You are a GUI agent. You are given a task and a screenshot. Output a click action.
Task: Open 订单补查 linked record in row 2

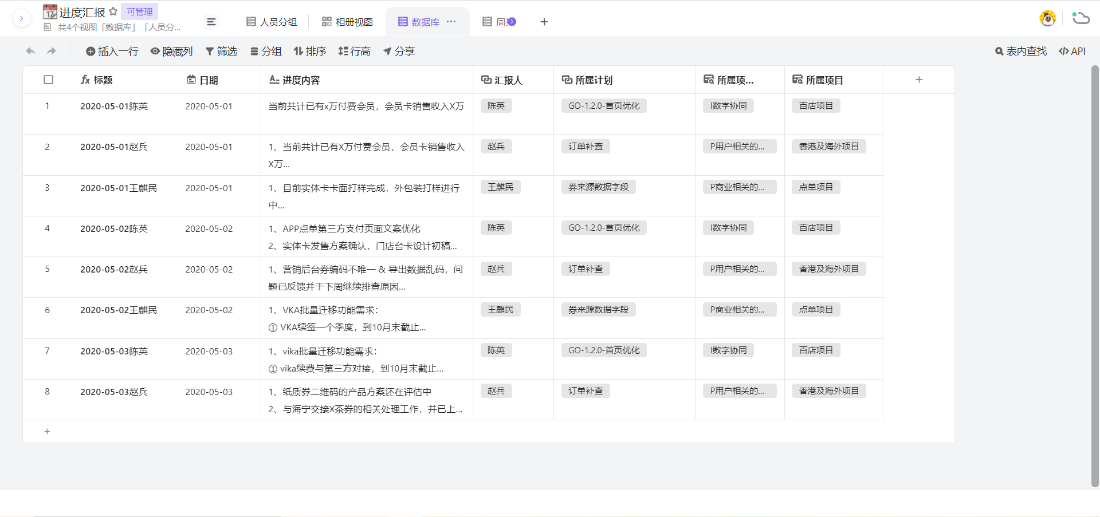tap(586, 147)
